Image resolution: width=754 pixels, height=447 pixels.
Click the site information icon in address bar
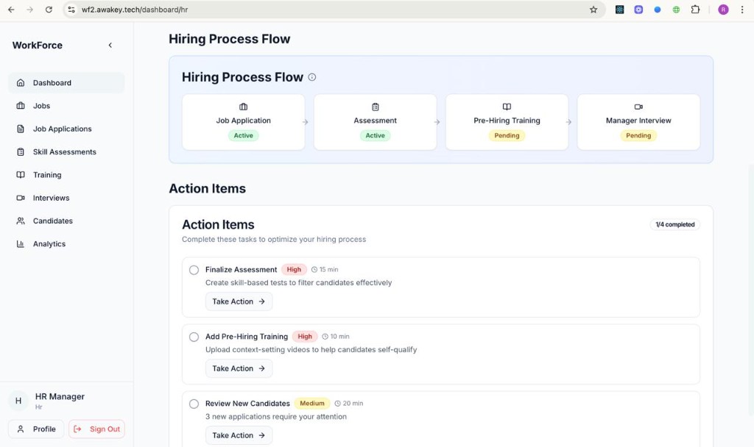tap(71, 10)
